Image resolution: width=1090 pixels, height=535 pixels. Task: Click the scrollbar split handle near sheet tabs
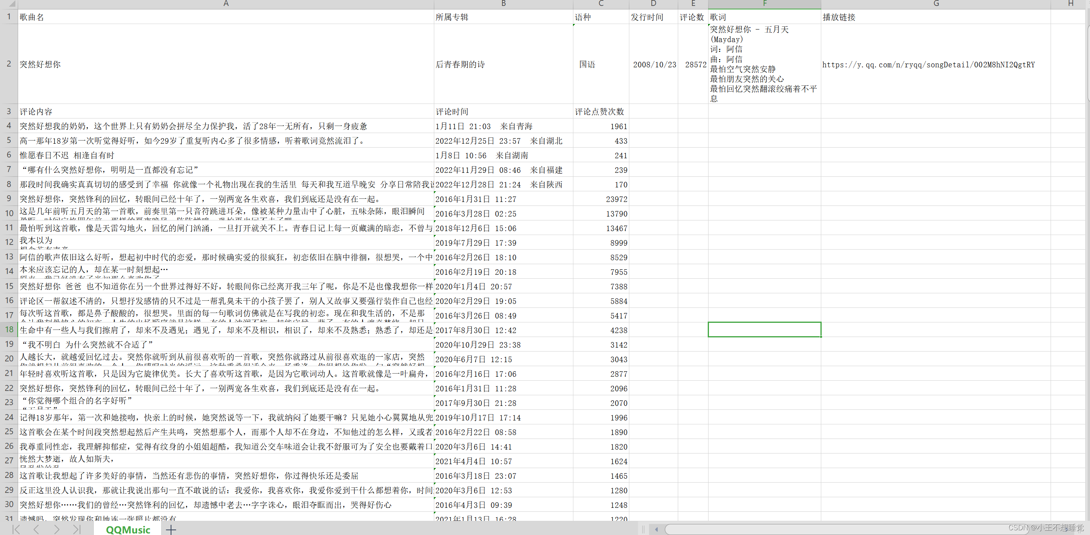(x=643, y=529)
